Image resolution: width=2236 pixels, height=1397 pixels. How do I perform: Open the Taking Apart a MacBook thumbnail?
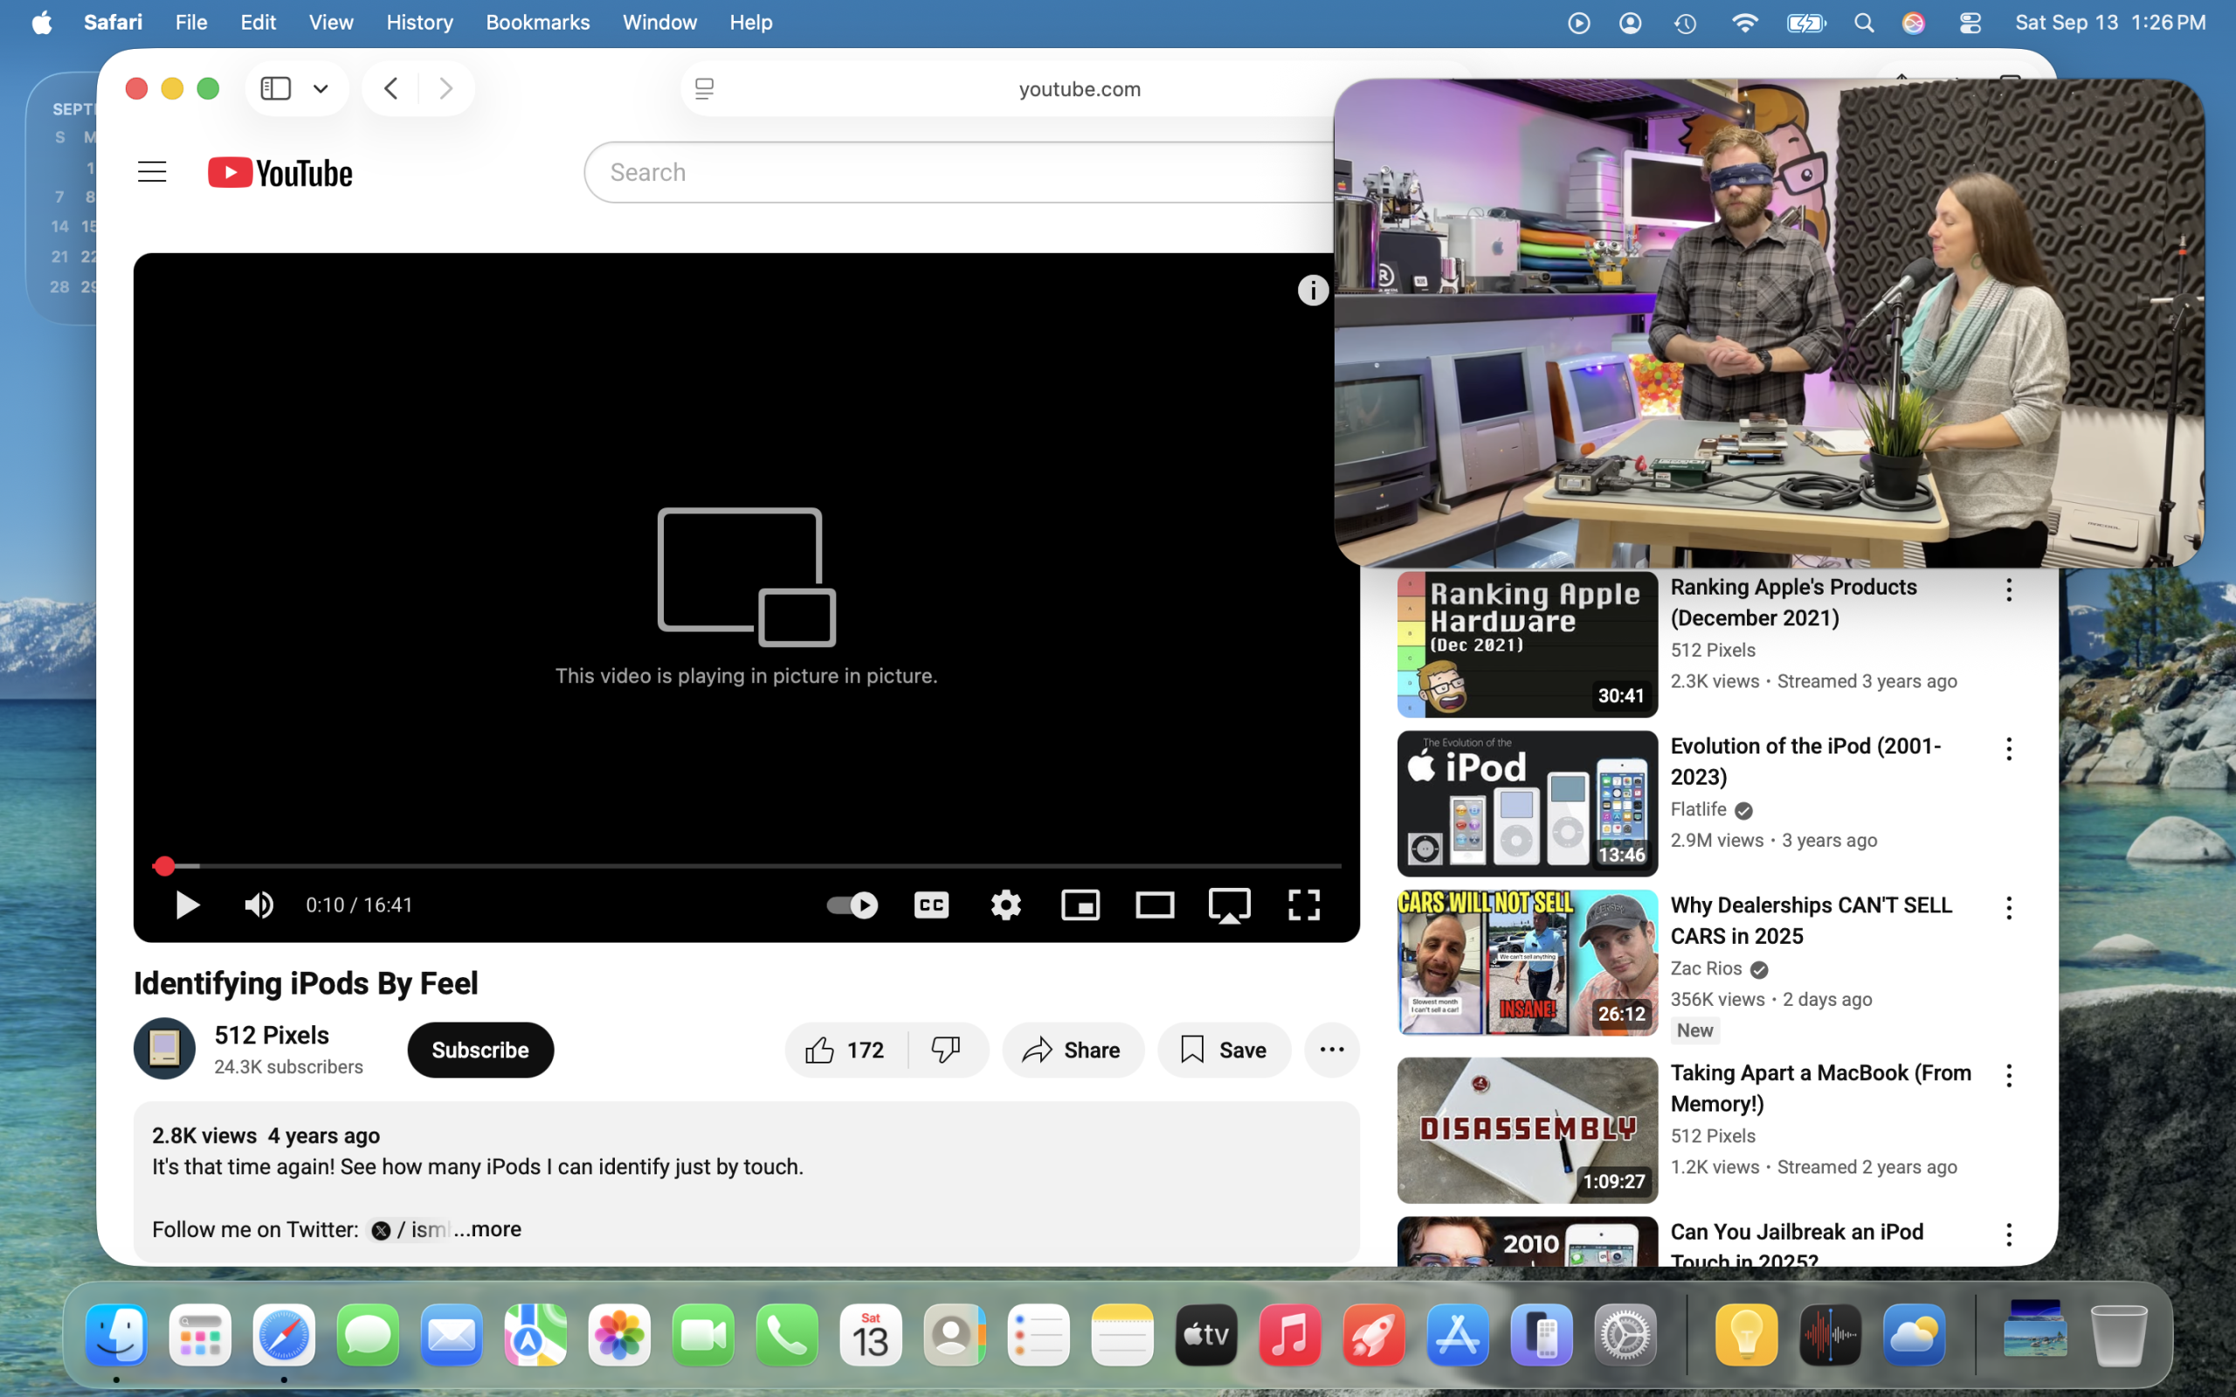click(x=1527, y=1130)
